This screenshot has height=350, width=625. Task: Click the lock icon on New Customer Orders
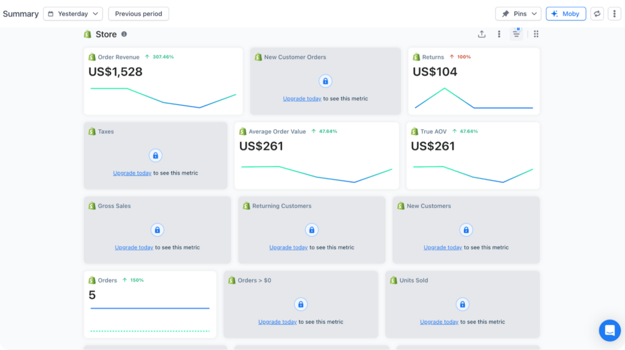click(x=325, y=81)
